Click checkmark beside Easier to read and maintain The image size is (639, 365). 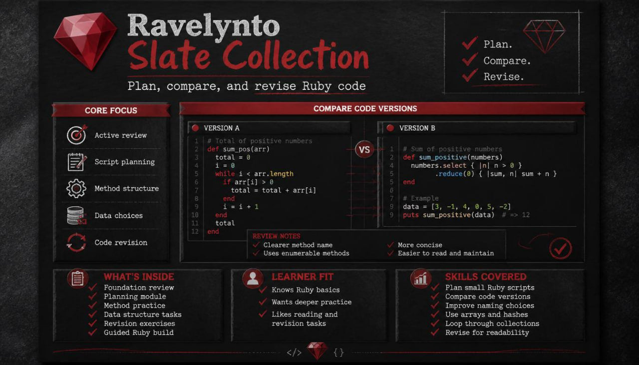[x=390, y=253]
